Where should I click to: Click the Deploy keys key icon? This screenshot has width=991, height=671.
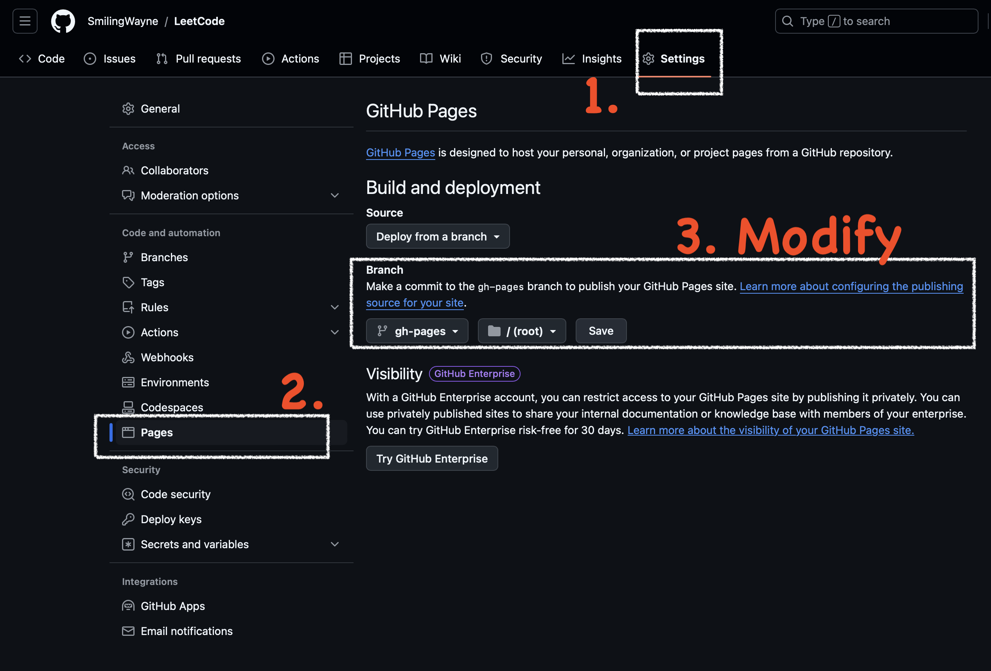[x=128, y=519]
